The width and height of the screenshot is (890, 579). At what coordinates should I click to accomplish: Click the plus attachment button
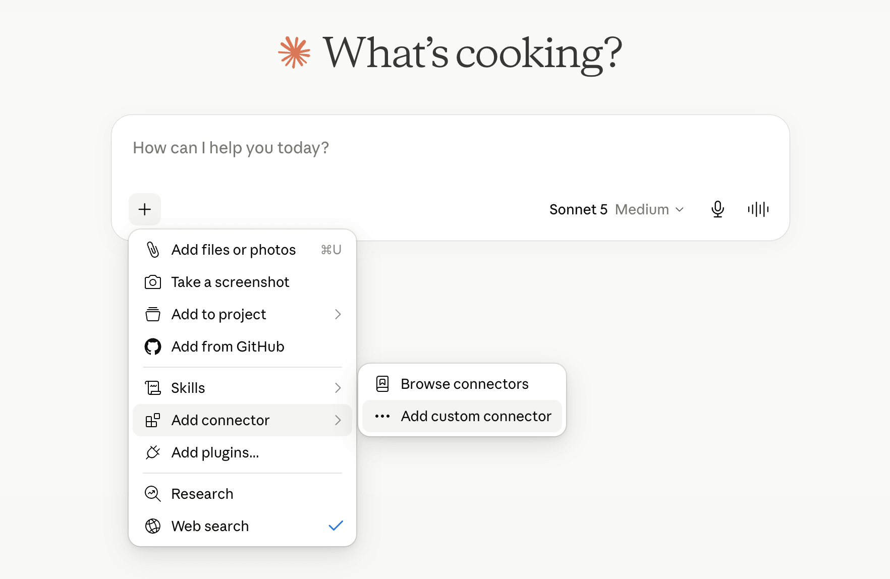tap(145, 209)
